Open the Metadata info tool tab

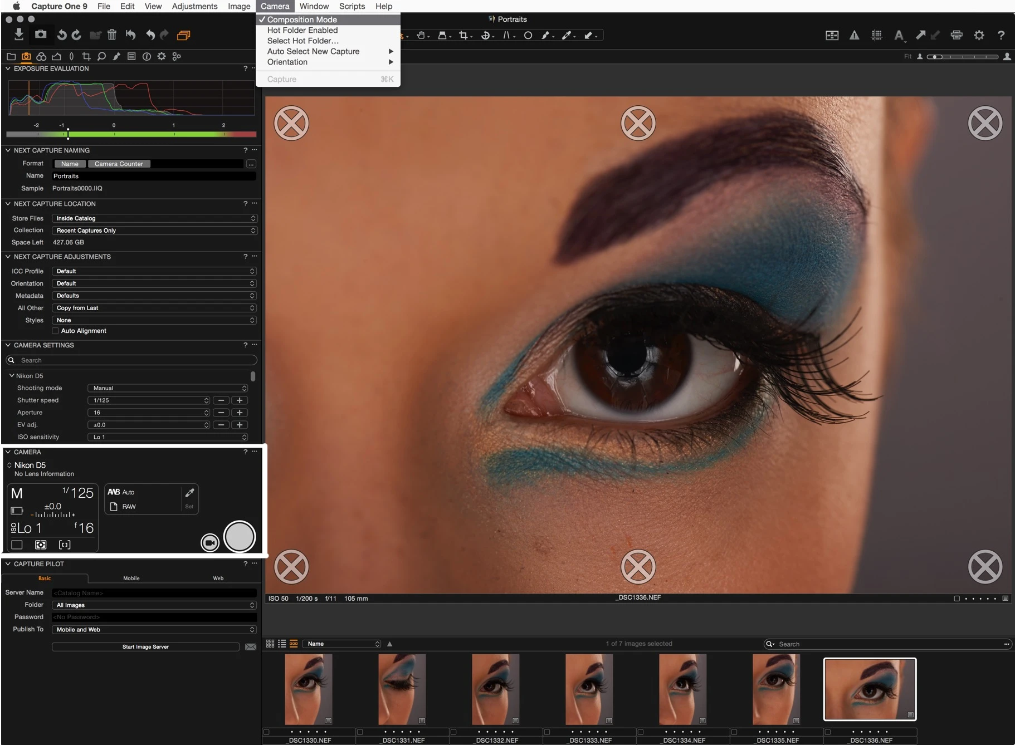coord(147,56)
